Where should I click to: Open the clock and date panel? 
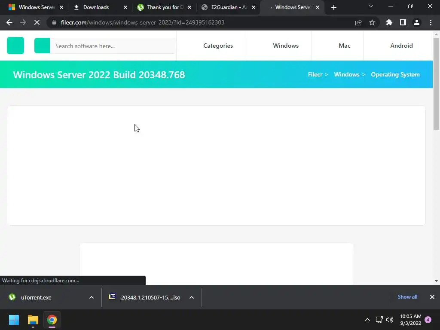coord(410,320)
